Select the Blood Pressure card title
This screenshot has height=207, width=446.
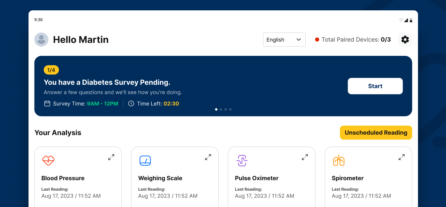(63, 178)
